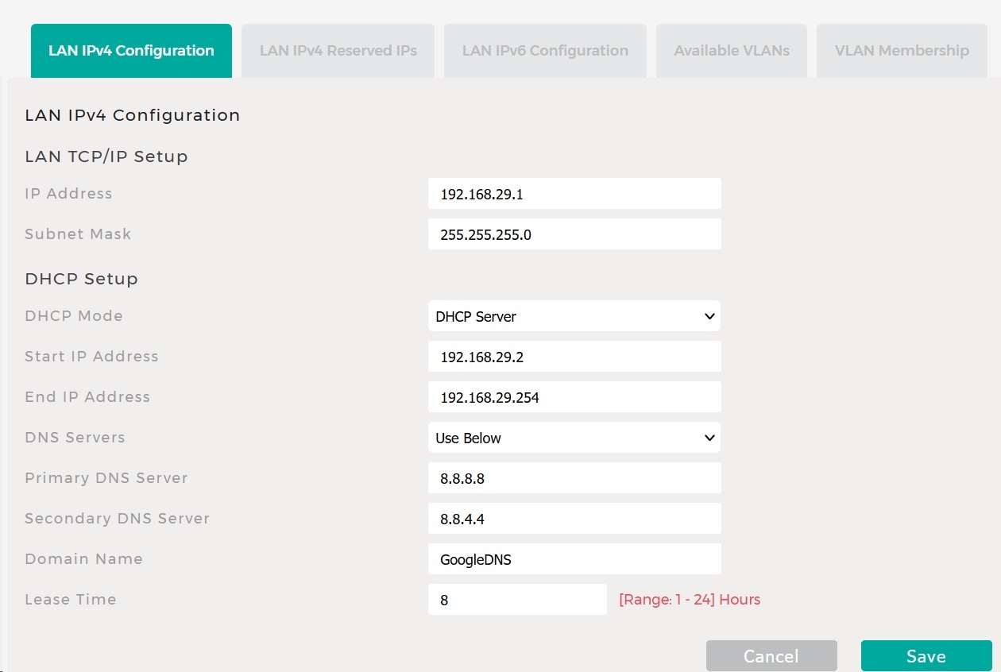Select the LAN IPv4 Configuration tab

click(x=131, y=51)
